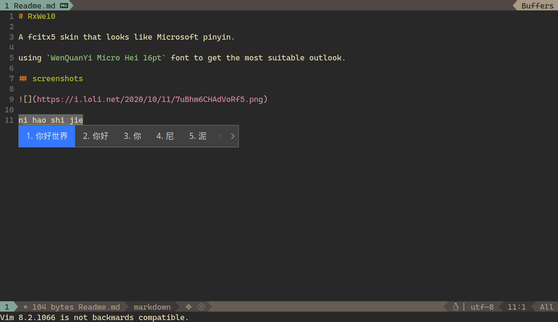The height and width of the screenshot is (322, 558).
Task: Click the markdown filetype in status bar
Action: (x=152, y=307)
